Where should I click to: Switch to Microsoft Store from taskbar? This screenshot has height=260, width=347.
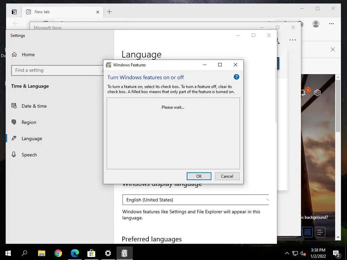pyautogui.click(x=91, y=253)
